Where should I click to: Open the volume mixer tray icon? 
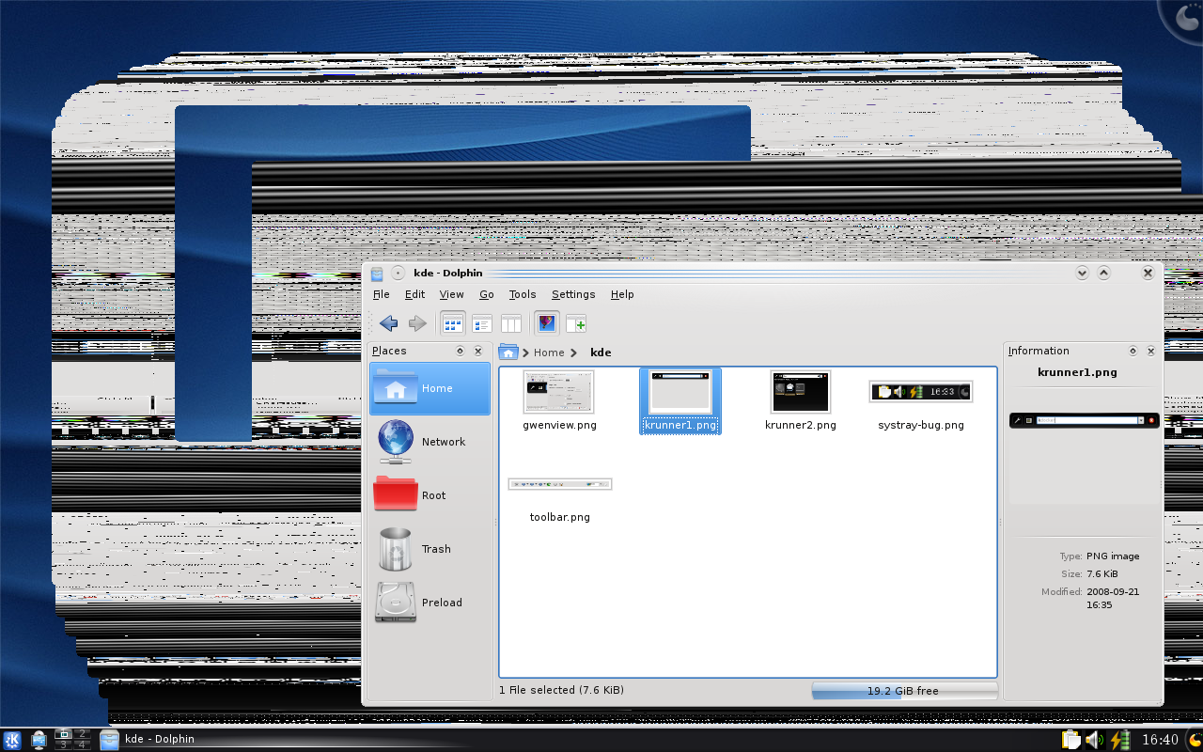[x=1095, y=740]
